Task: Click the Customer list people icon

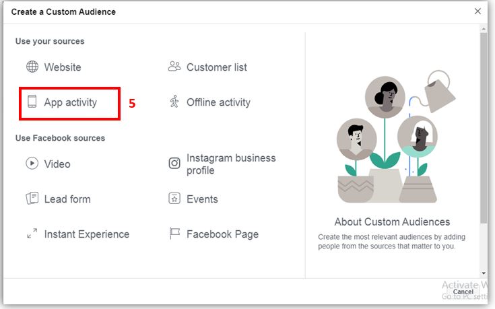Action: (174, 66)
